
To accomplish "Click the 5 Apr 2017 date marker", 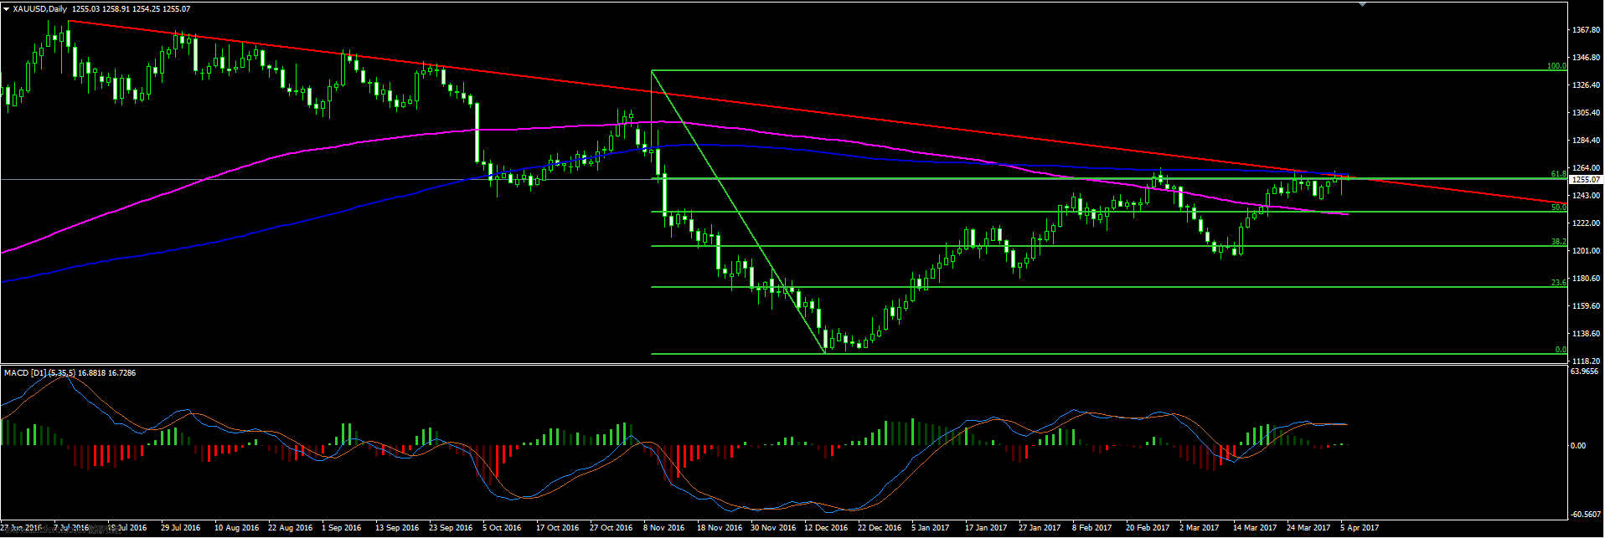I will [1359, 528].
